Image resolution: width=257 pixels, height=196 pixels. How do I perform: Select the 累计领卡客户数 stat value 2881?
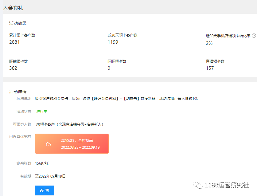coord(14,42)
